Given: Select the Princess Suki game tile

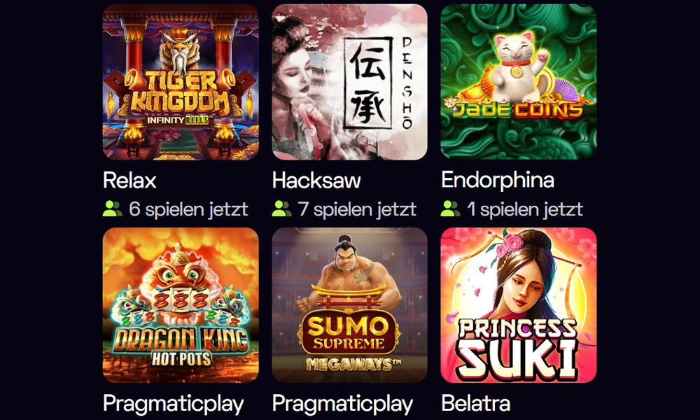Looking at the screenshot, I should click(518, 305).
